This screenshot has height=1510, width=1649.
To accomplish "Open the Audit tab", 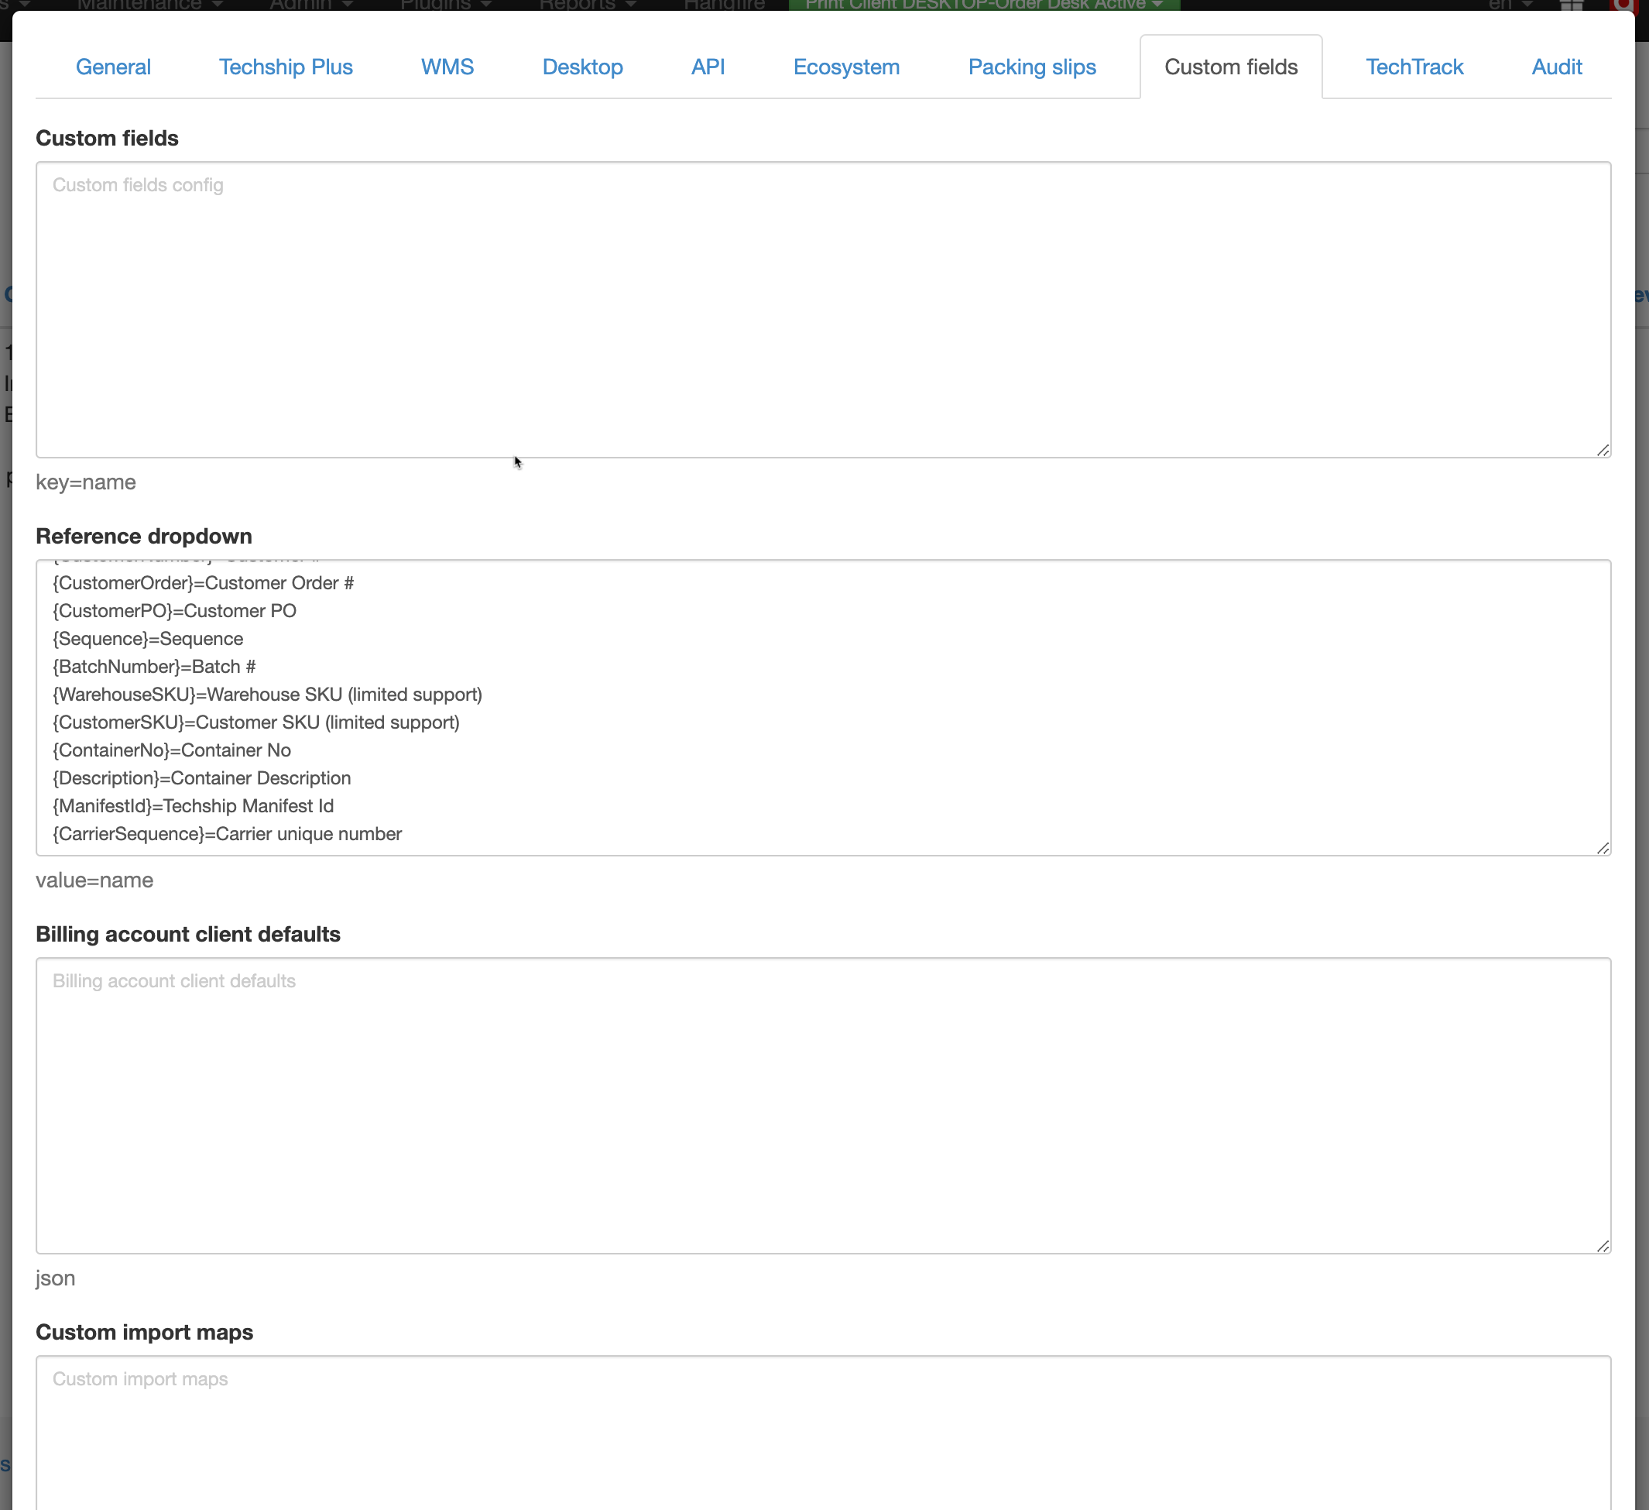I will click(x=1556, y=67).
